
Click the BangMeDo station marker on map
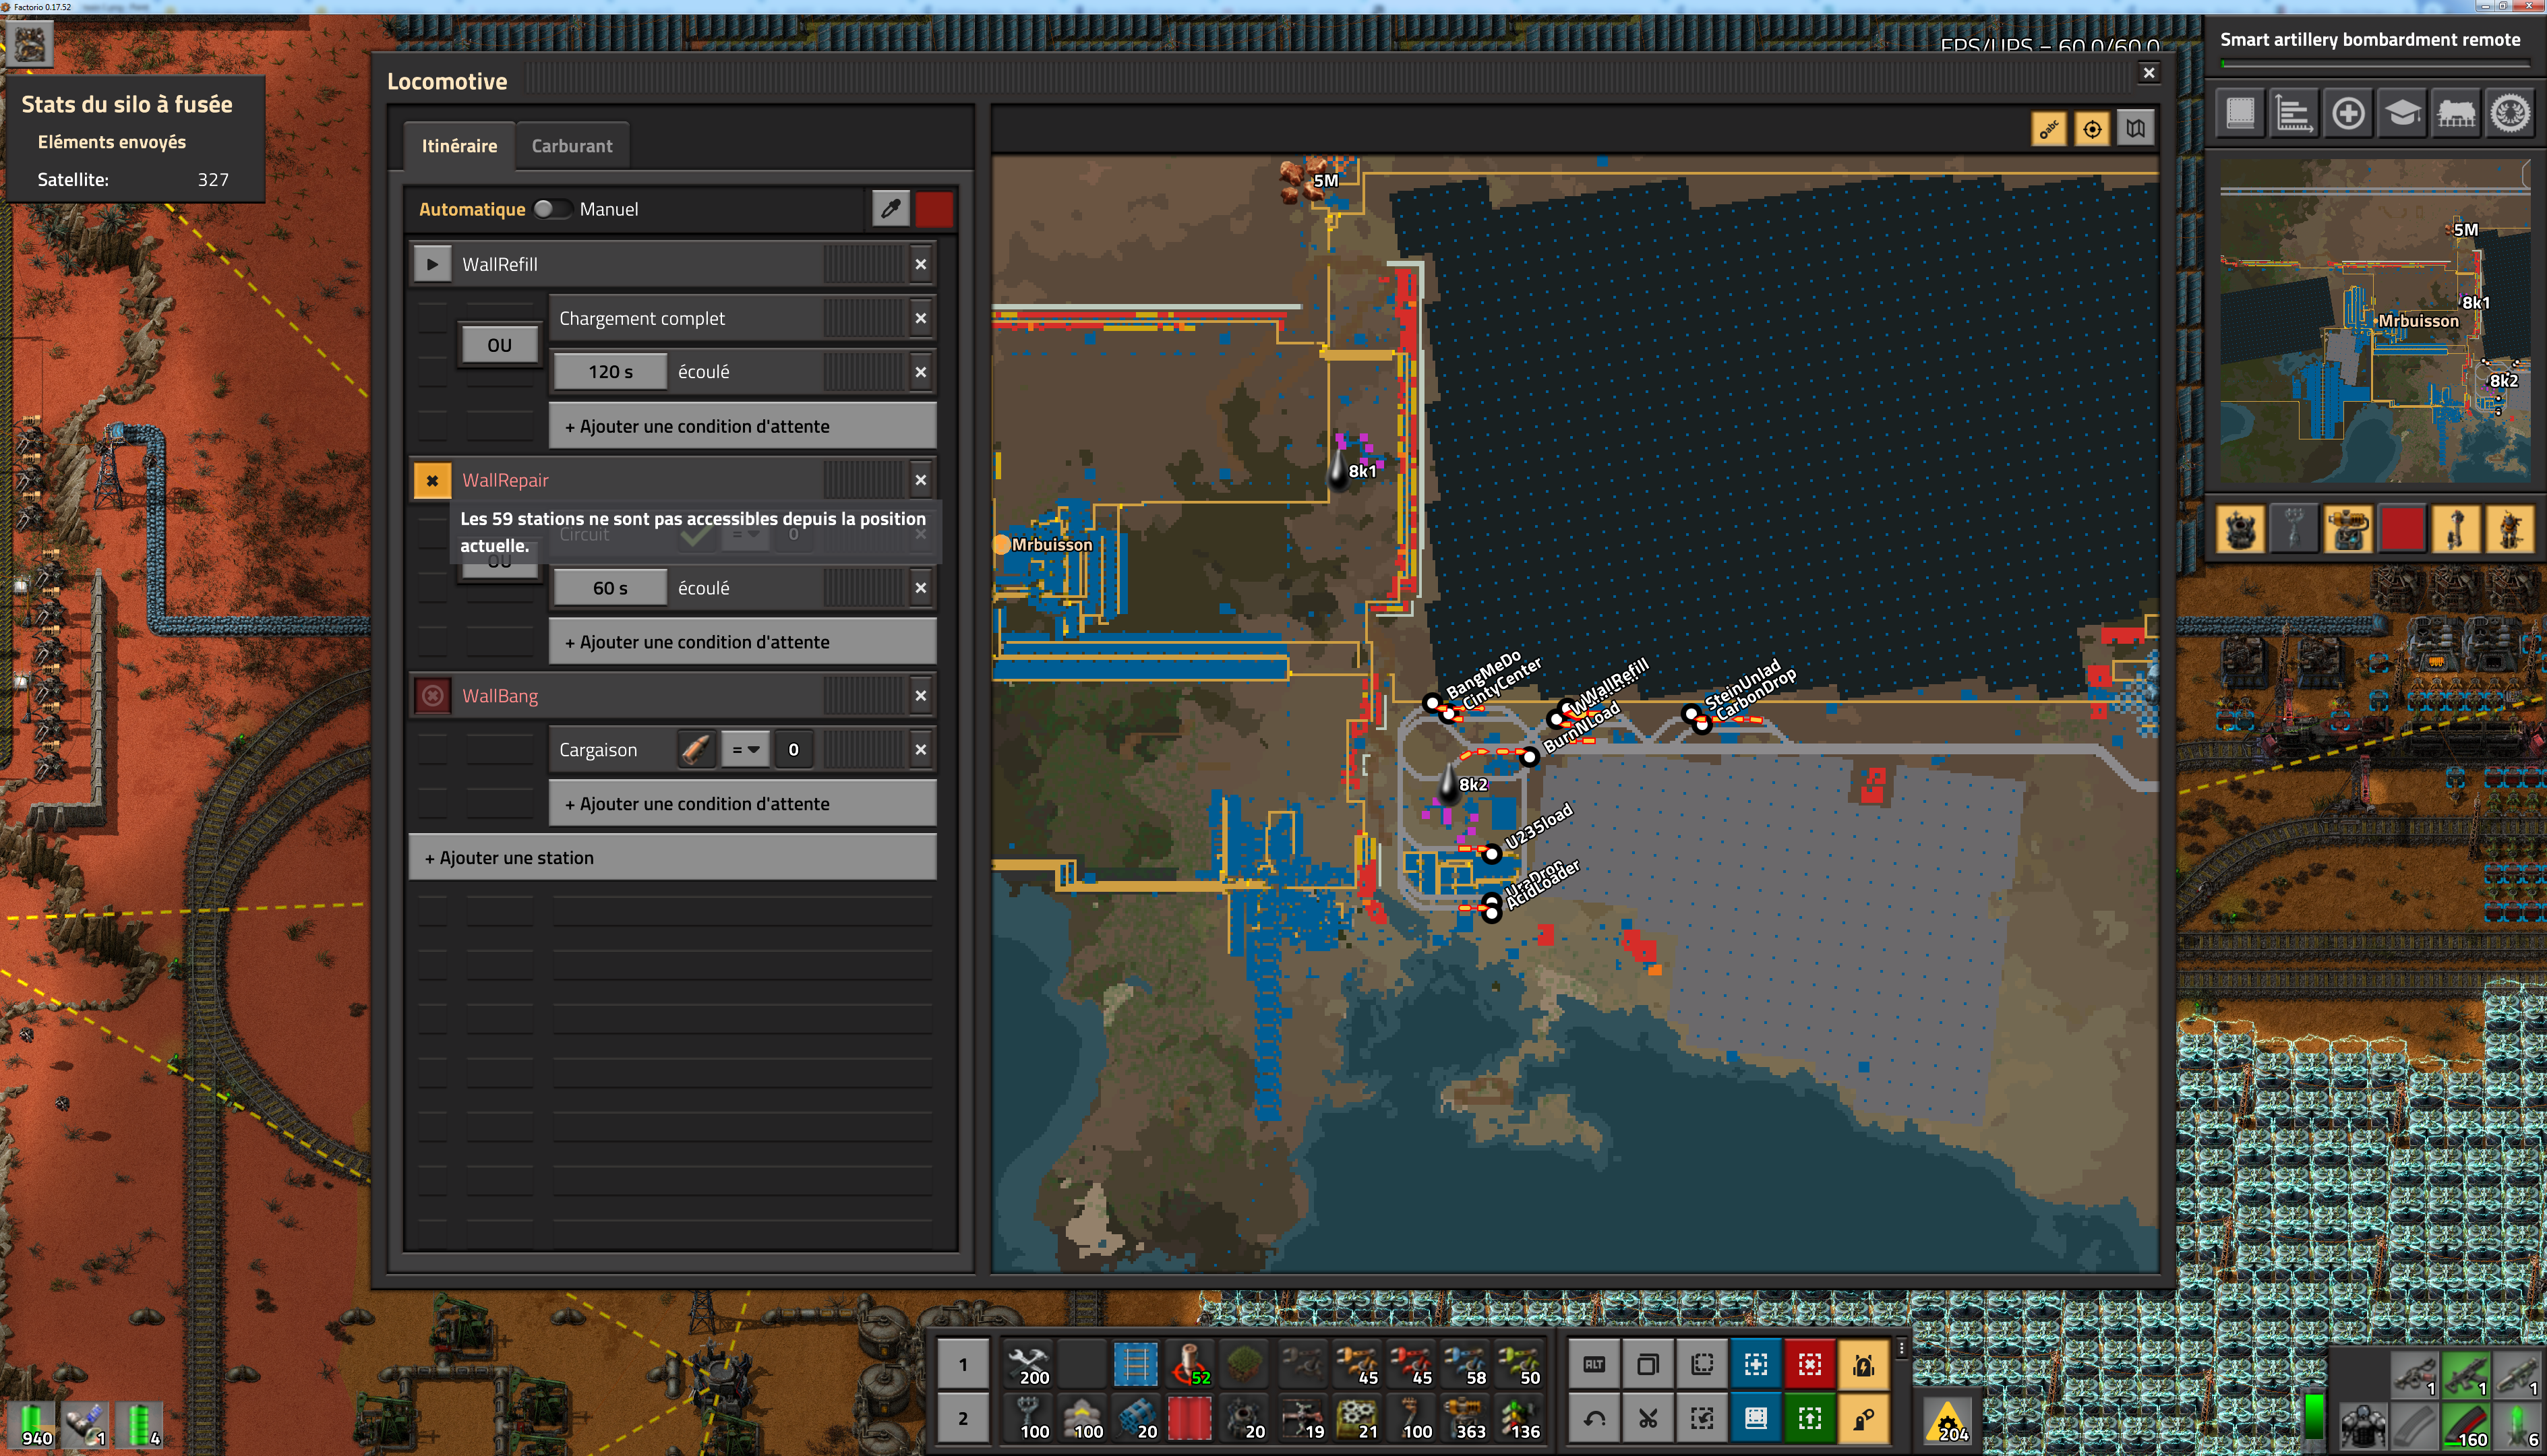pyautogui.click(x=1432, y=703)
